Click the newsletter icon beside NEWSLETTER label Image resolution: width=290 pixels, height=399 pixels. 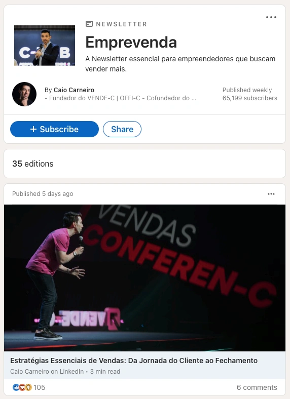[89, 24]
